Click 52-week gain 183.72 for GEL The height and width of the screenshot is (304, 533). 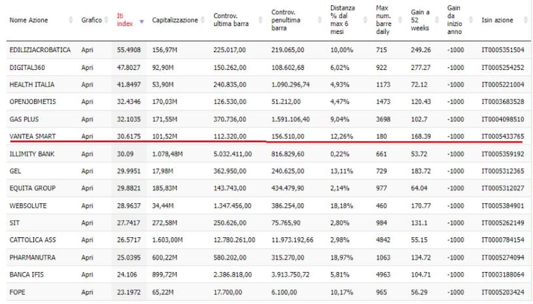coord(421,171)
